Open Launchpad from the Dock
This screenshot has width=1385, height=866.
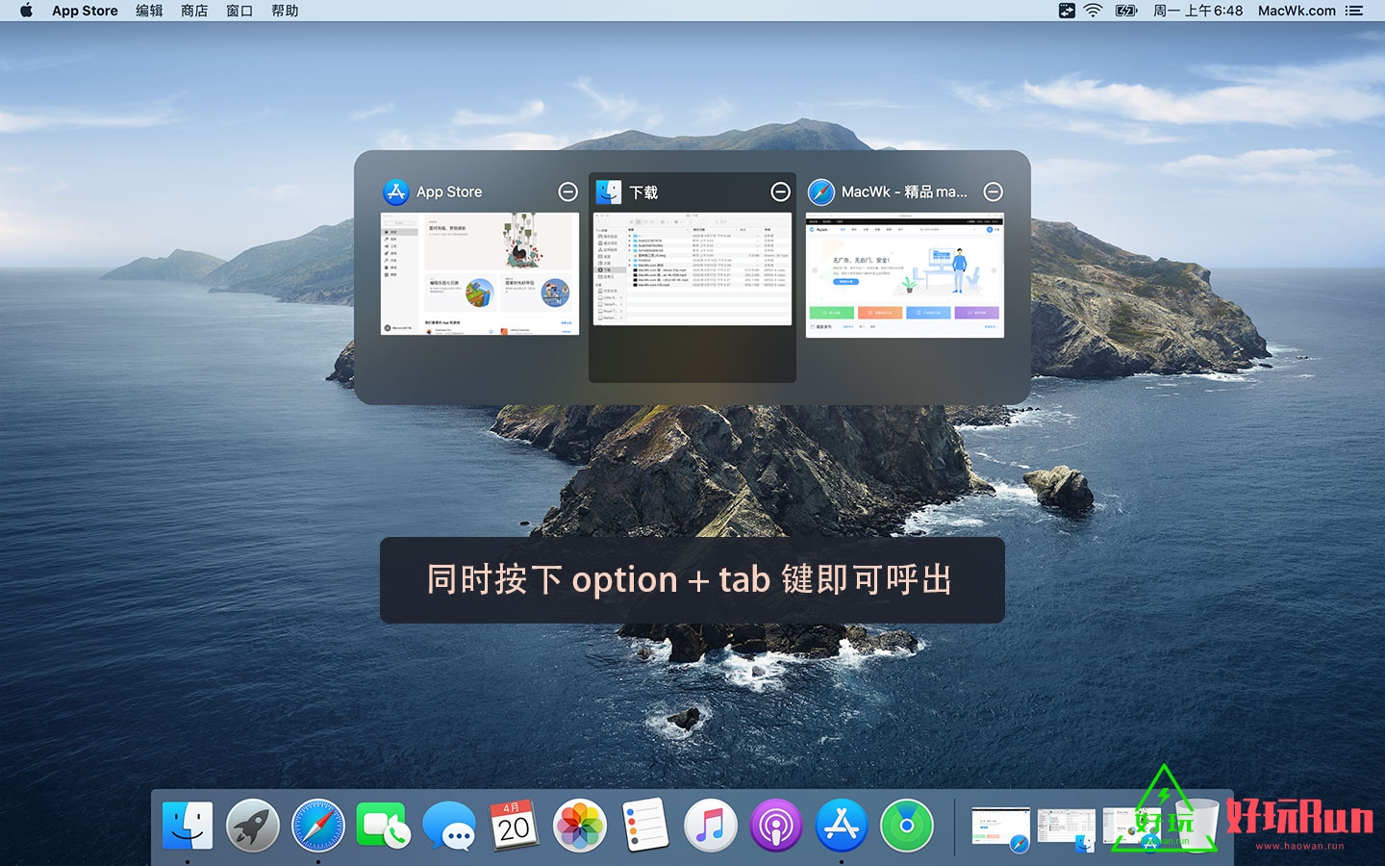coord(251,825)
